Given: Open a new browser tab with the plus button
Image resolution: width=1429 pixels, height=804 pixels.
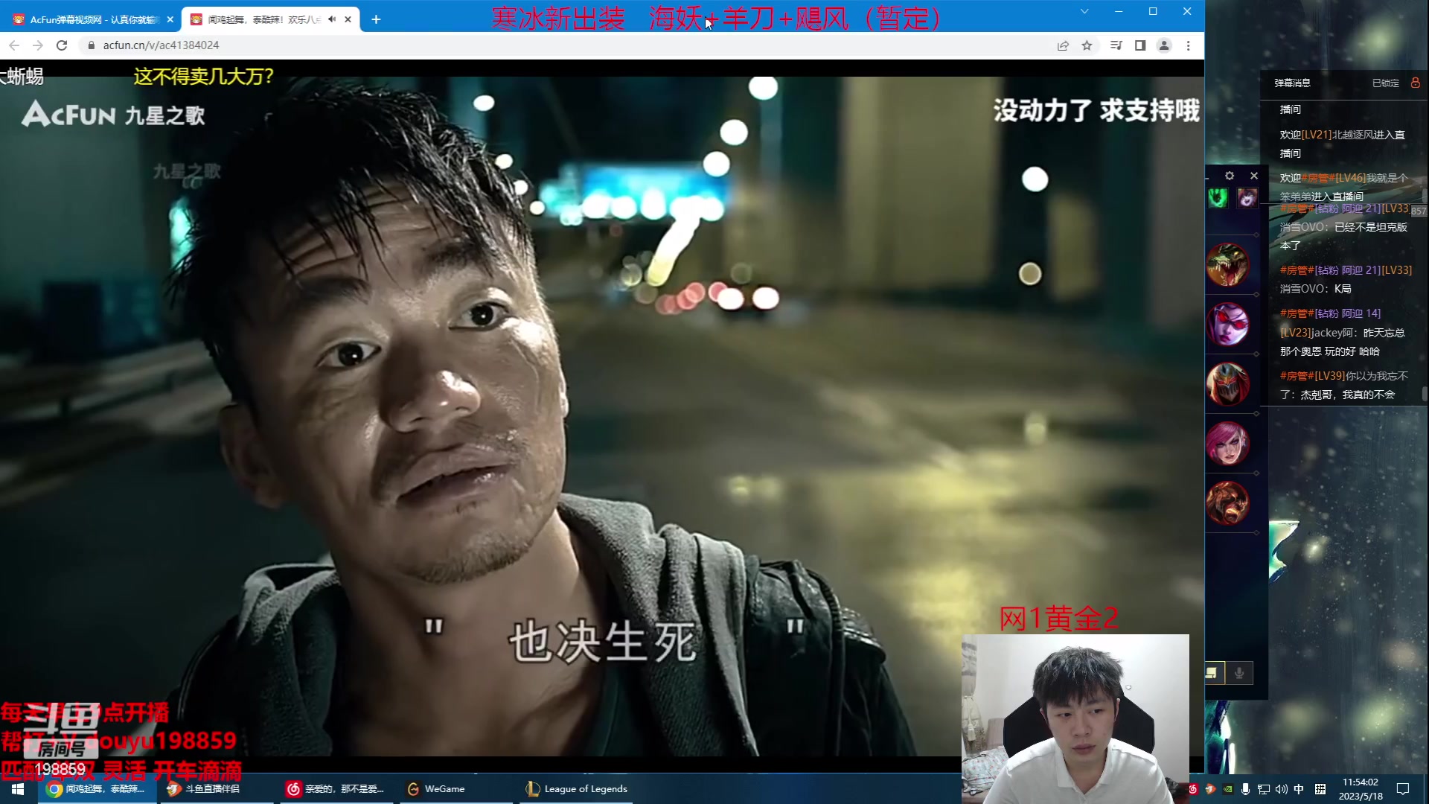Looking at the screenshot, I should (x=376, y=19).
